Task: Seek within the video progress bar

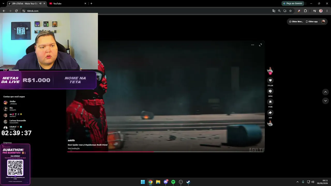Action: [x=165, y=152]
